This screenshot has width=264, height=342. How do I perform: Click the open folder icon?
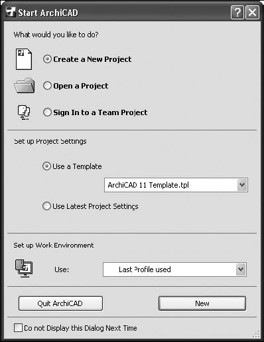(25, 85)
